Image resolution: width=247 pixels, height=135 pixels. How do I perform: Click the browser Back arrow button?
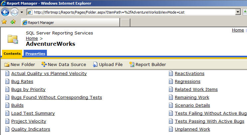(x=5, y=12)
